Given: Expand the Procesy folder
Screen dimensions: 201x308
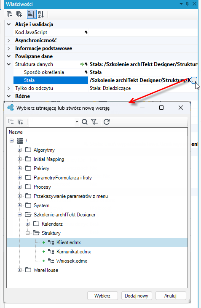Looking at the screenshot, I should 19,187.
